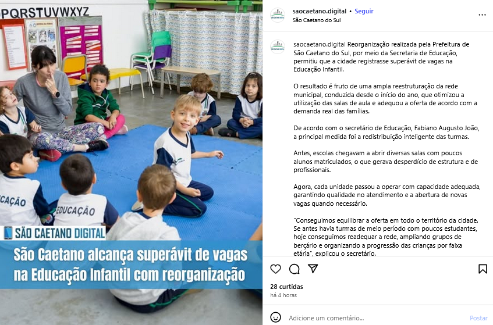Click the caption paragraph quoting the secretário
The height and width of the screenshot is (325, 493).
[386, 237]
